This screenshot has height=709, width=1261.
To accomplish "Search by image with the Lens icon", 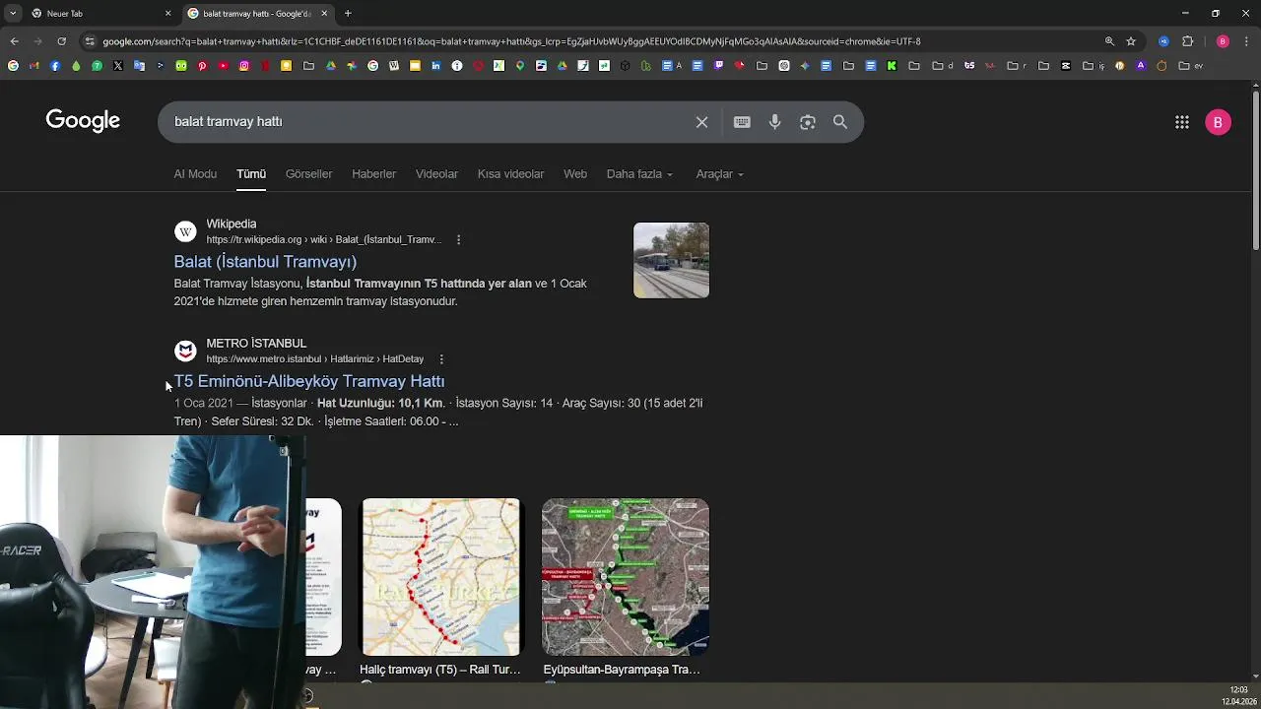I will [808, 122].
